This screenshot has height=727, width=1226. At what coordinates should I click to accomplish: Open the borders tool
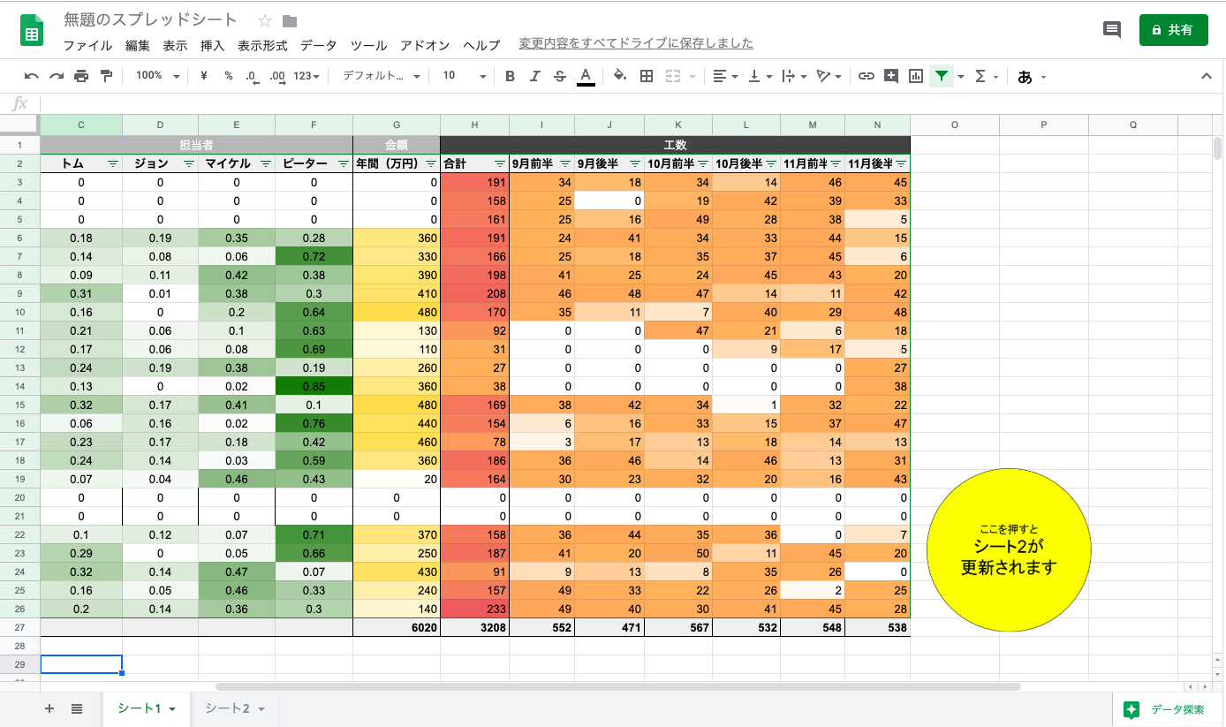[647, 76]
